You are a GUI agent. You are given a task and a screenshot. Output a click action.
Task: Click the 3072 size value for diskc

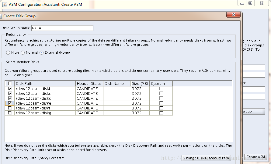(x=137, y=94)
